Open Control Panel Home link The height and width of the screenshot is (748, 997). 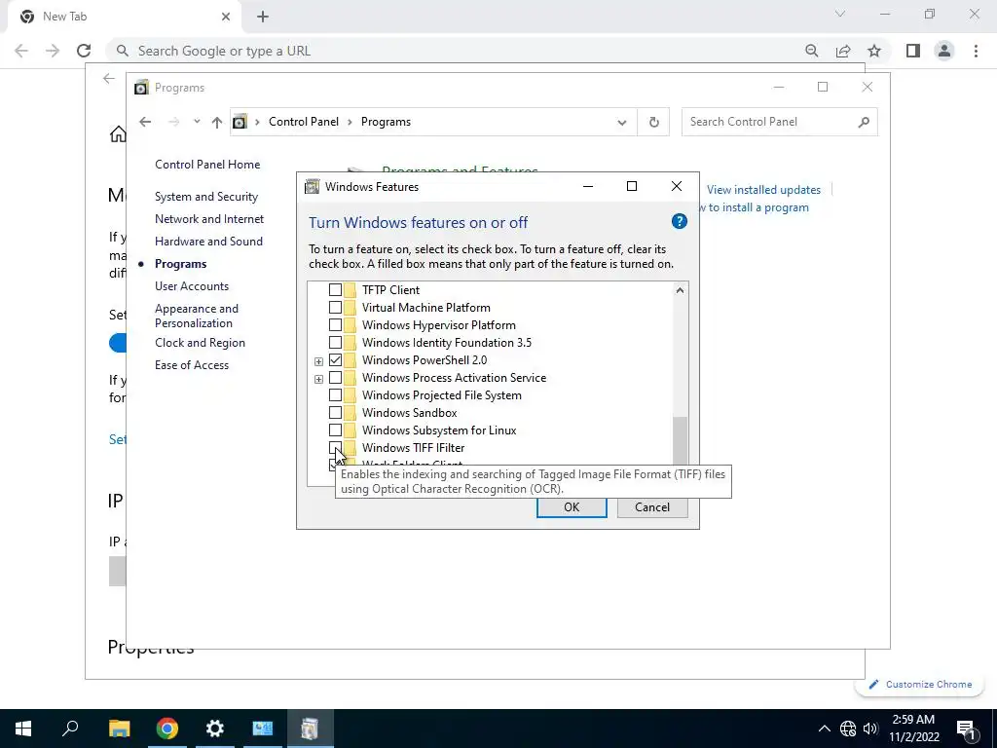coord(207,164)
